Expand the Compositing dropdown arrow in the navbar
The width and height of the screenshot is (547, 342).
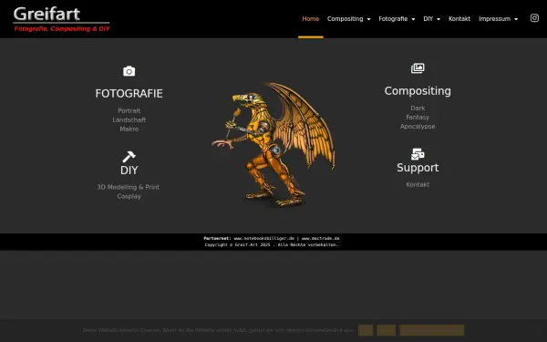coord(368,19)
